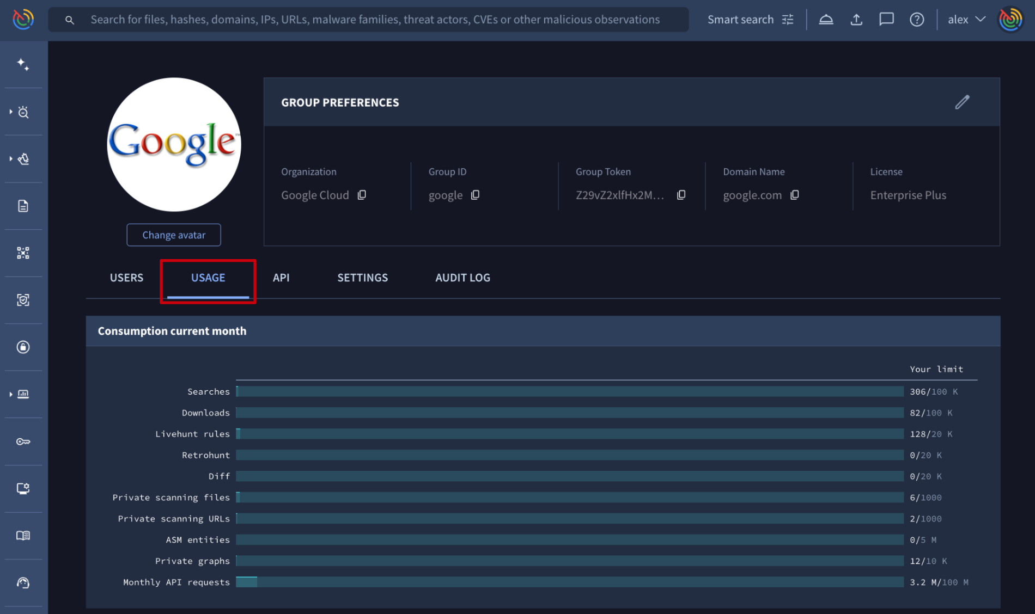Open the graph nodes icon in the sidebar
Viewport: 1035px width, 614px height.
[23, 253]
